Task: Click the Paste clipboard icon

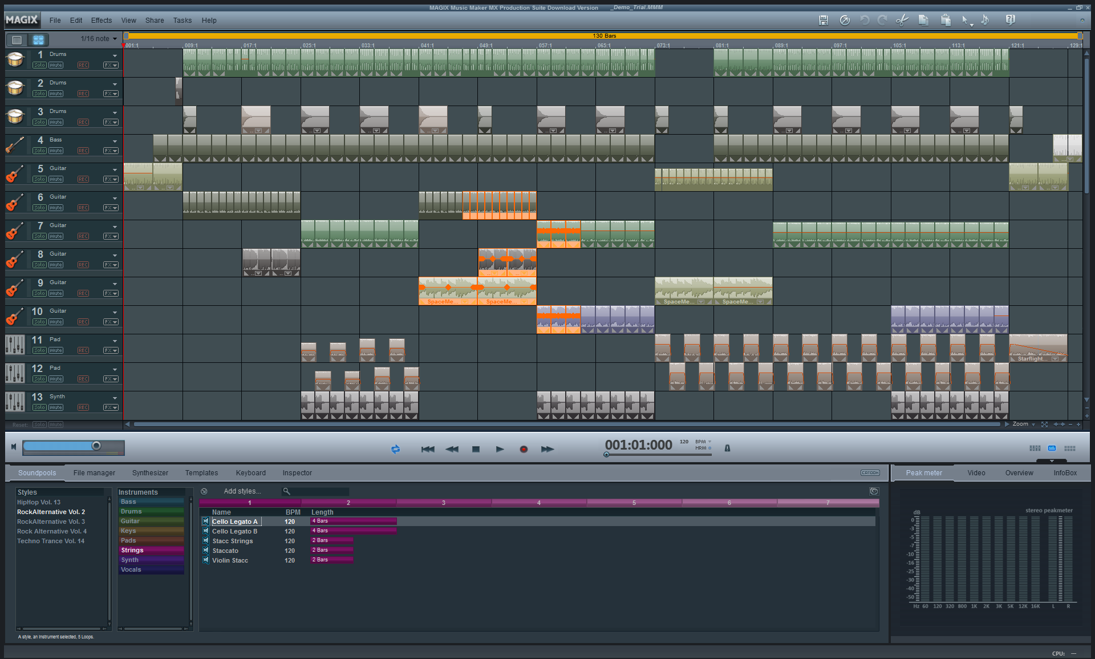Action: pyautogui.click(x=945, y=20)
